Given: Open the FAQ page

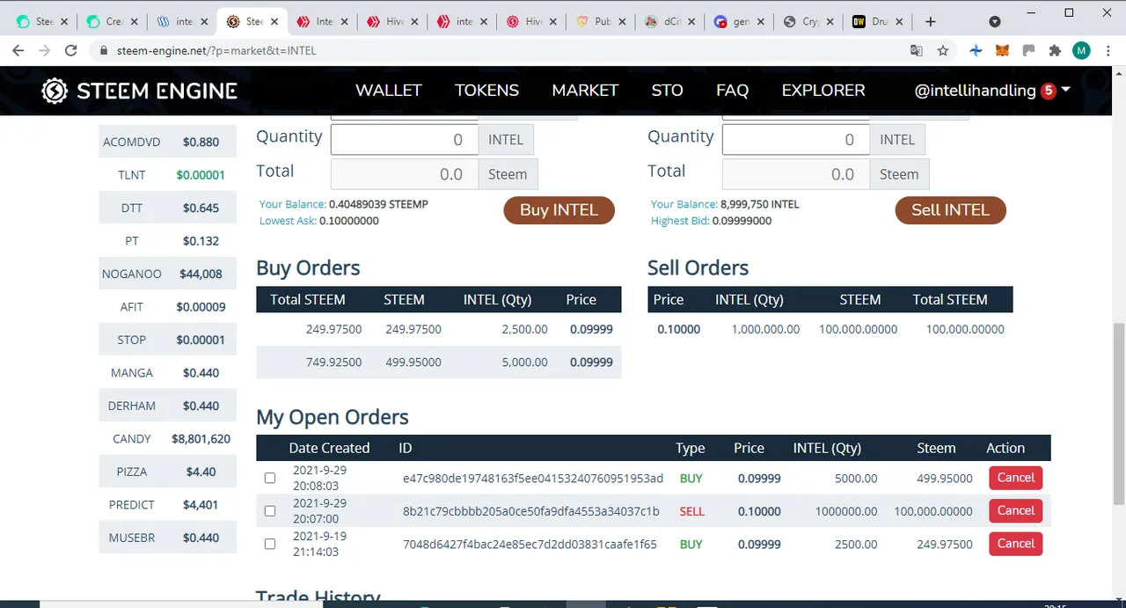Looking at the screenshot, I should coord(732,91).
